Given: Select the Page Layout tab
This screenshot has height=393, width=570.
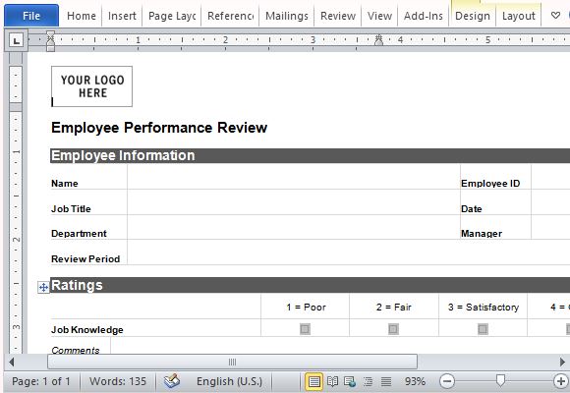Looking at the screenshot, I should [172, 16].
